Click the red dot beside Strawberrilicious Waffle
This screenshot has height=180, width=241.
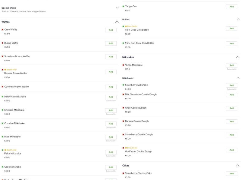pos(2,56)
